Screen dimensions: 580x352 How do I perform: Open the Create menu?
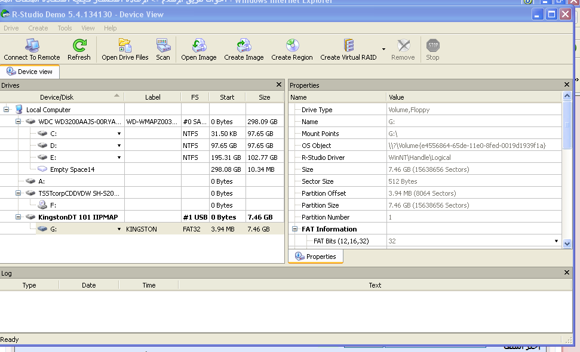38,28
